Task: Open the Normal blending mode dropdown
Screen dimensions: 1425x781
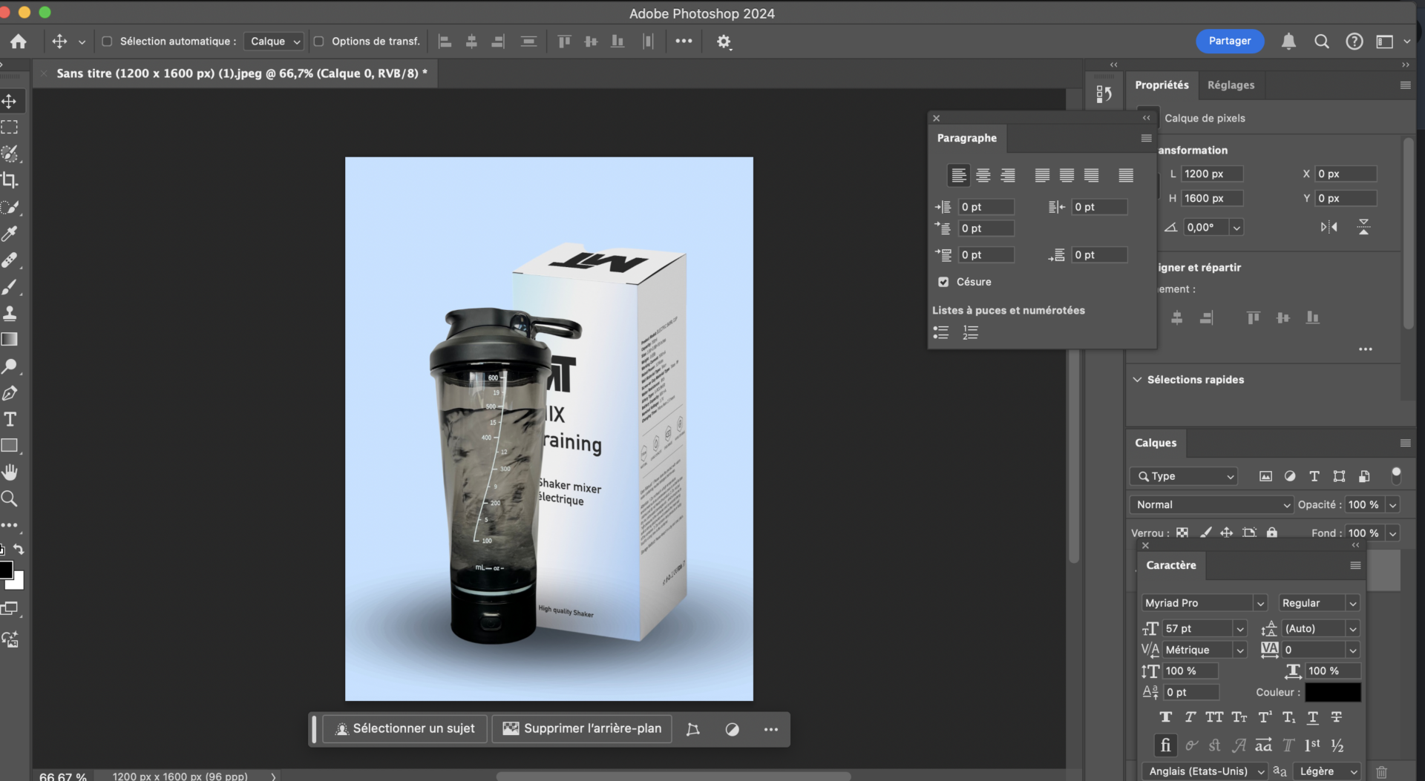Action: [1211, 504]
